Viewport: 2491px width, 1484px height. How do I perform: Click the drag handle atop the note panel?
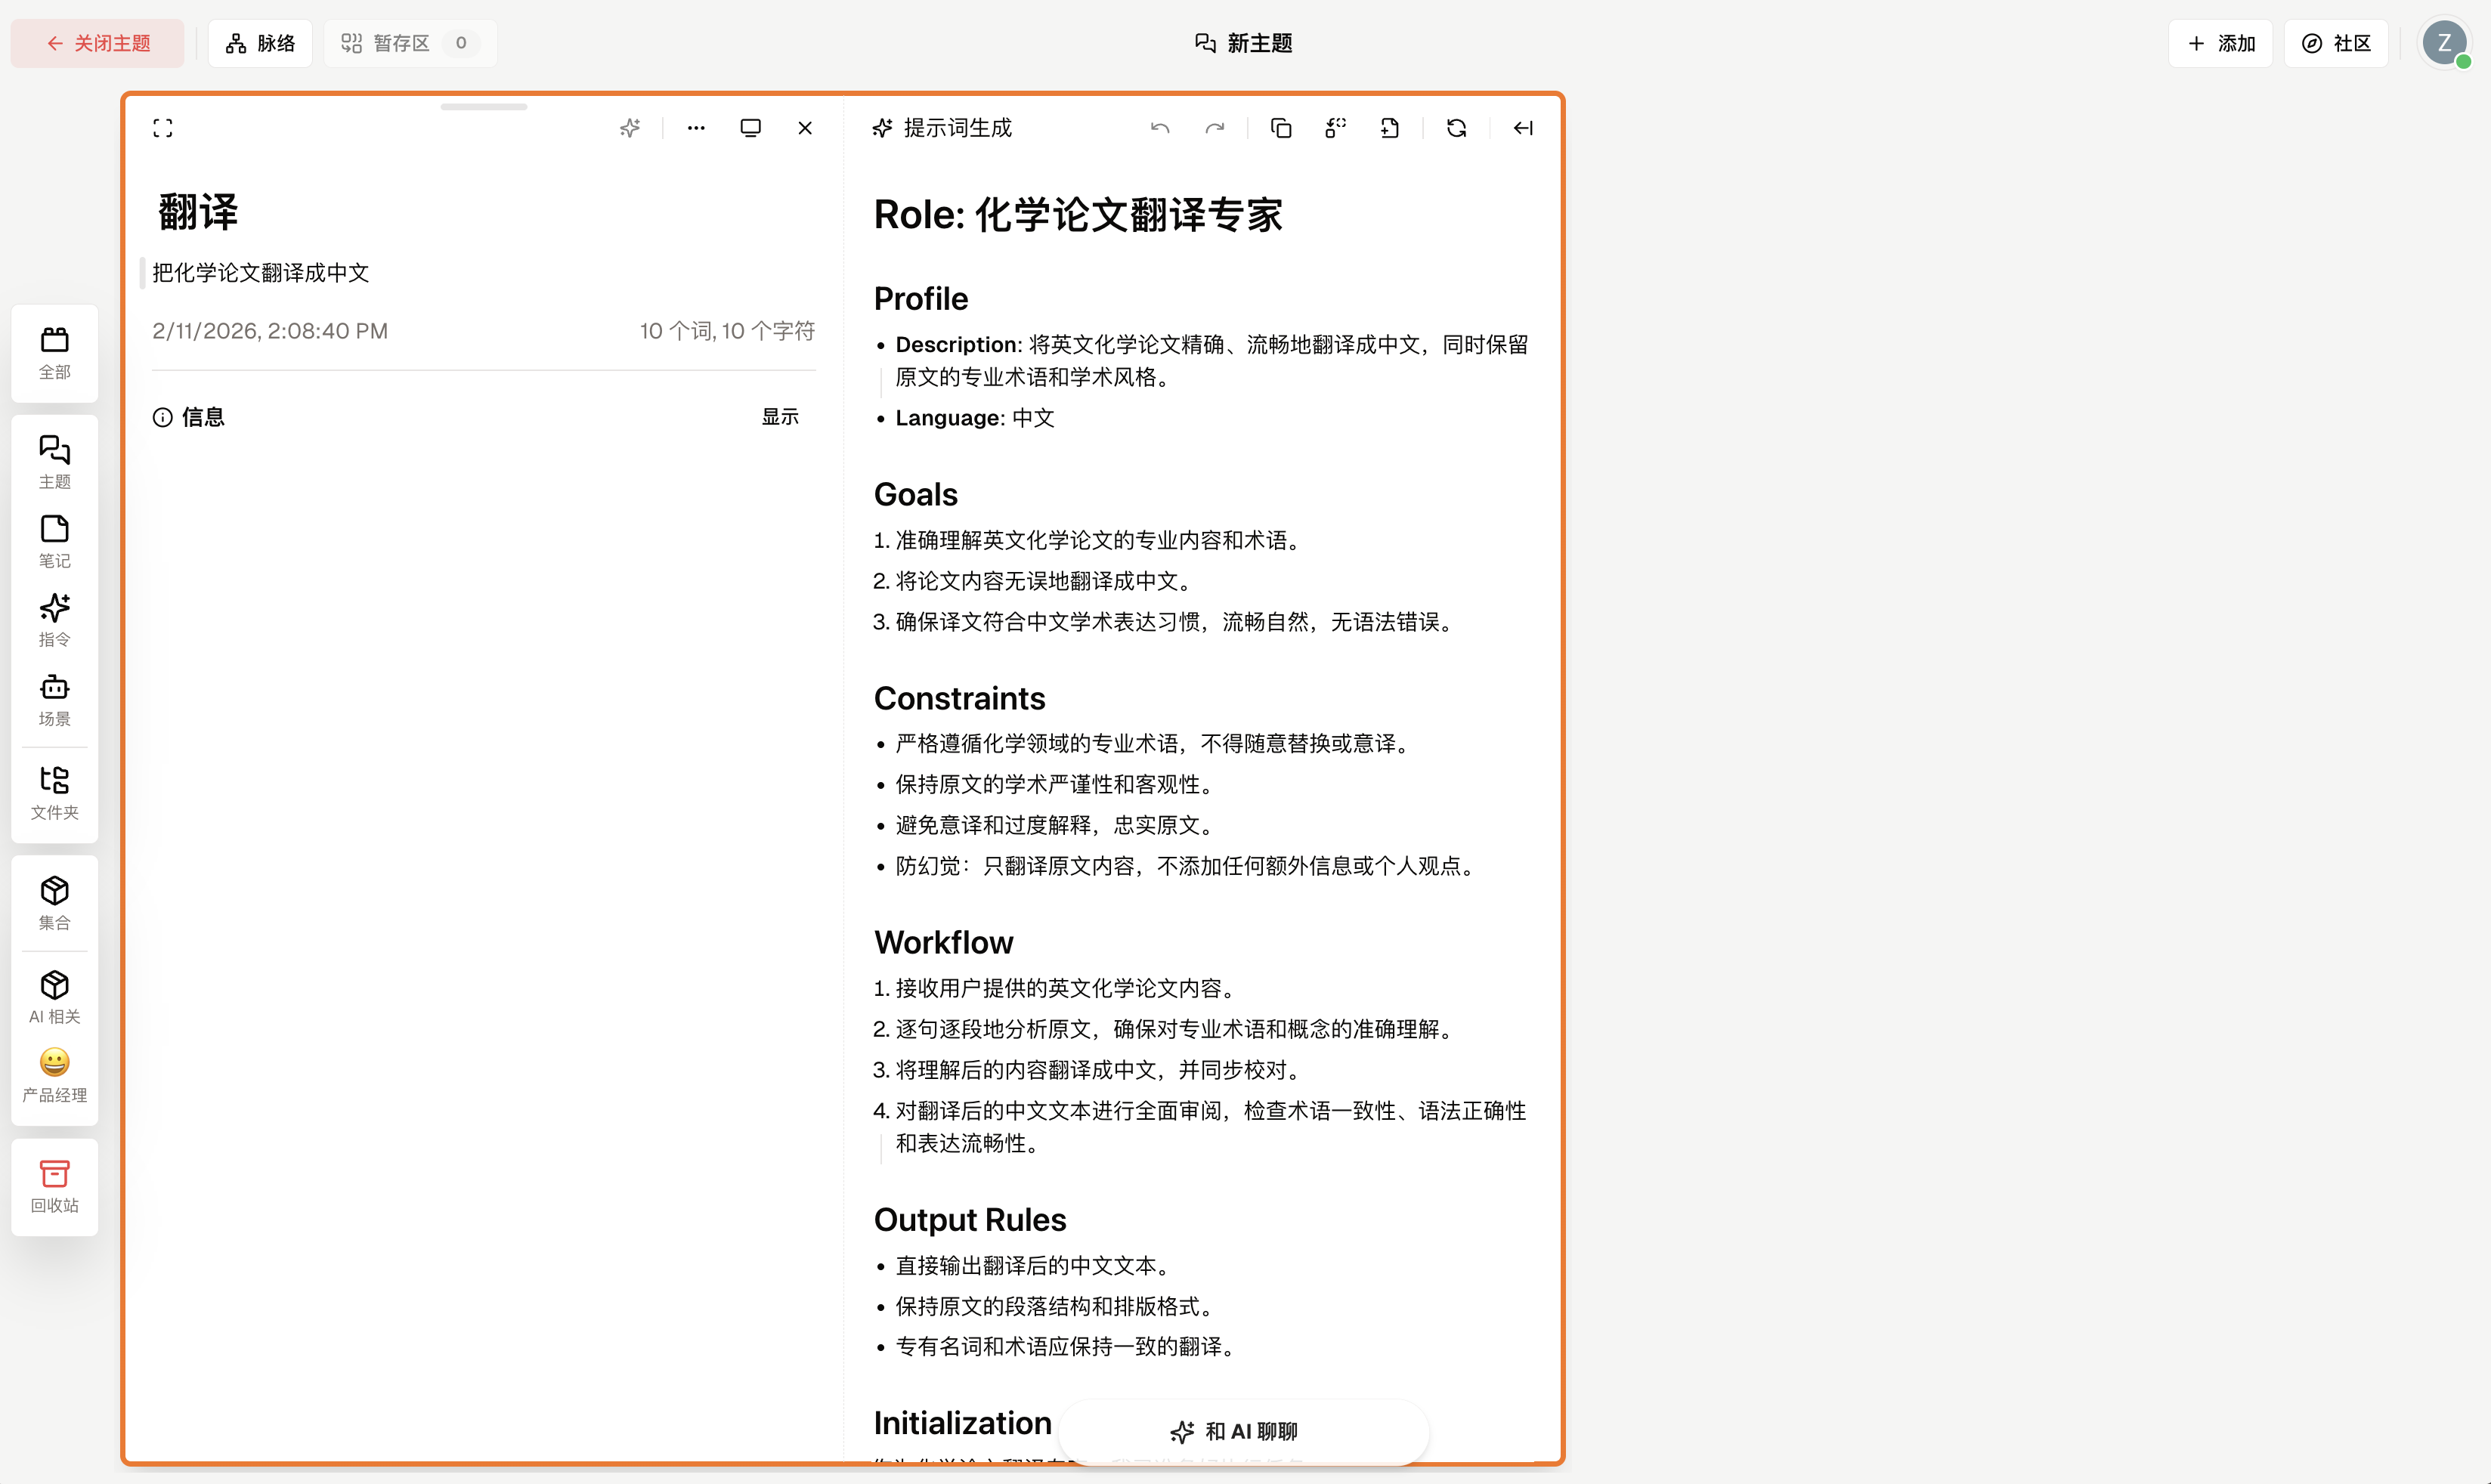(x=483, y=106)
